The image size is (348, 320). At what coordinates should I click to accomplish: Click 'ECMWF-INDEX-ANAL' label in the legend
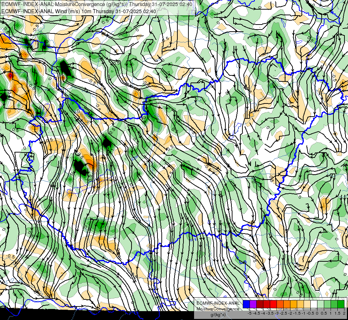coord(218,303)
